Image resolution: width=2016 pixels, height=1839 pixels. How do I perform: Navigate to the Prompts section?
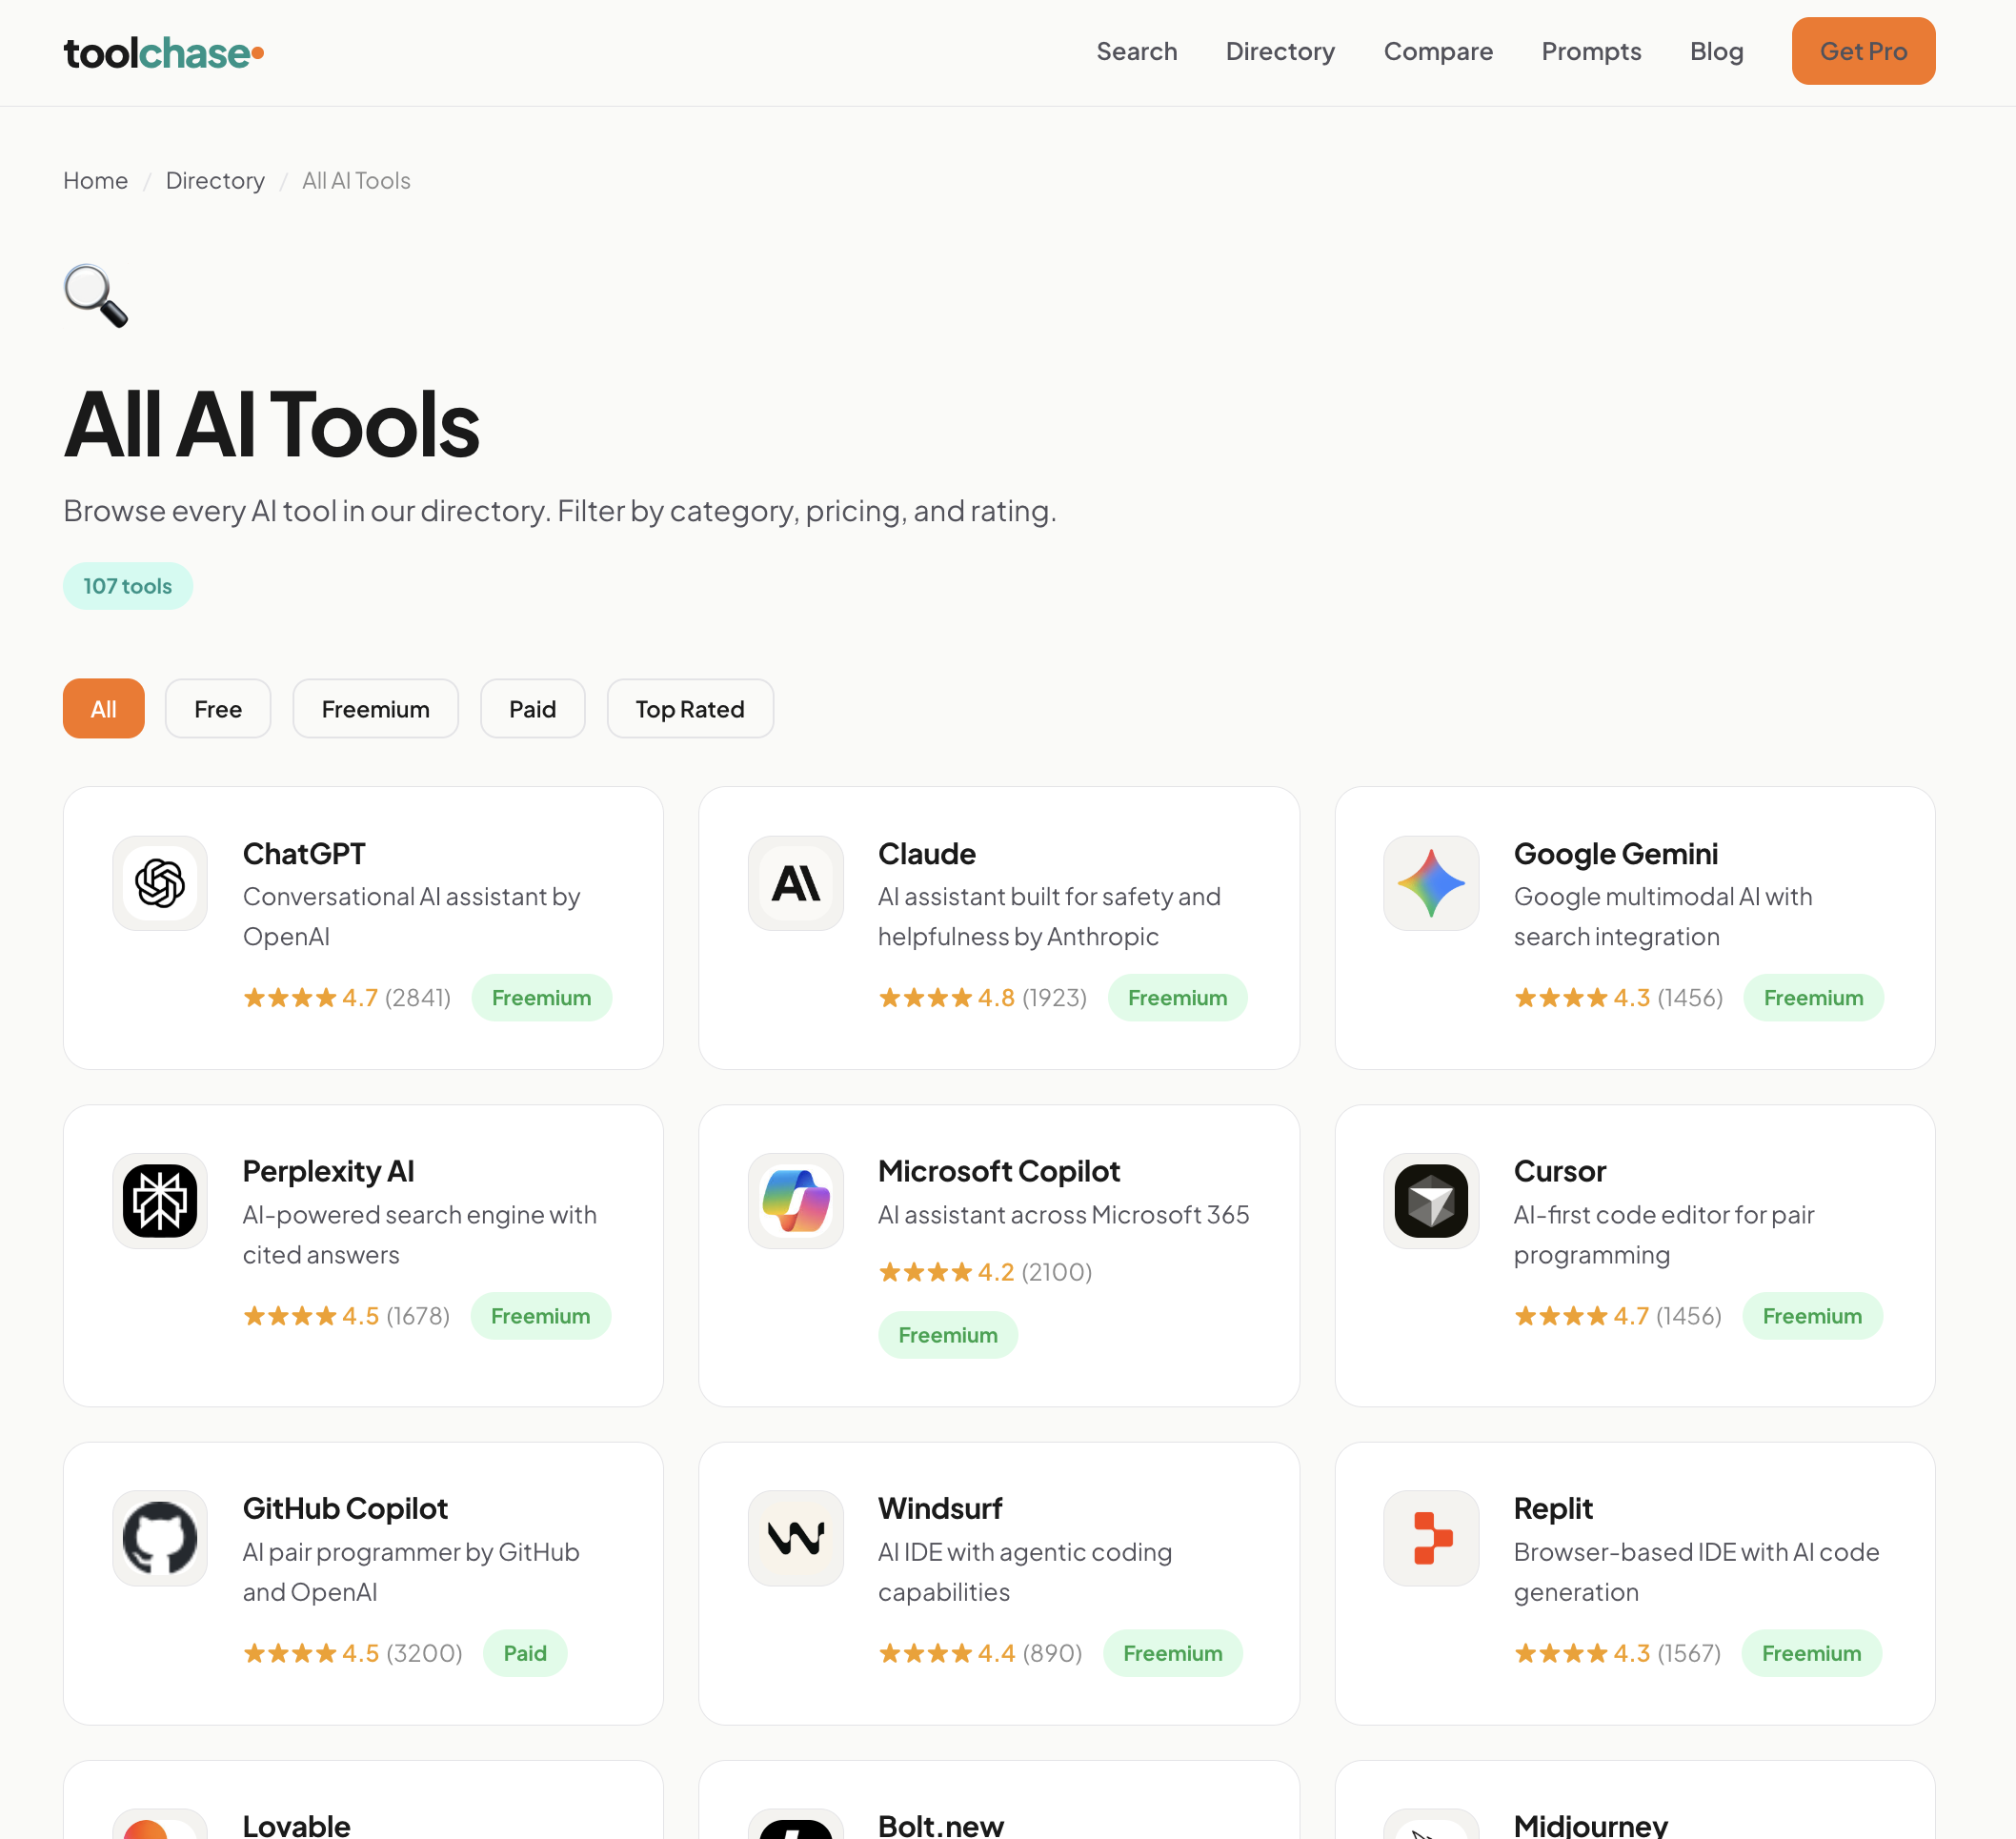point(1591,51)
